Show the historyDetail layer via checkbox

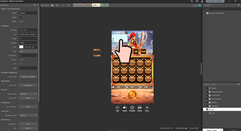click(207, 99)
